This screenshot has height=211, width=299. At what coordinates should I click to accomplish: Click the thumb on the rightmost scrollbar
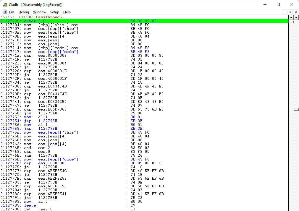[x=296, y=110]
